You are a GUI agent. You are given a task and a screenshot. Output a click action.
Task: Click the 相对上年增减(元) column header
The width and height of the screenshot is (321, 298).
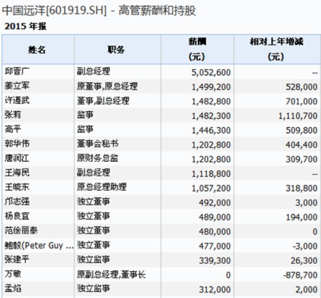pos(276,49)
